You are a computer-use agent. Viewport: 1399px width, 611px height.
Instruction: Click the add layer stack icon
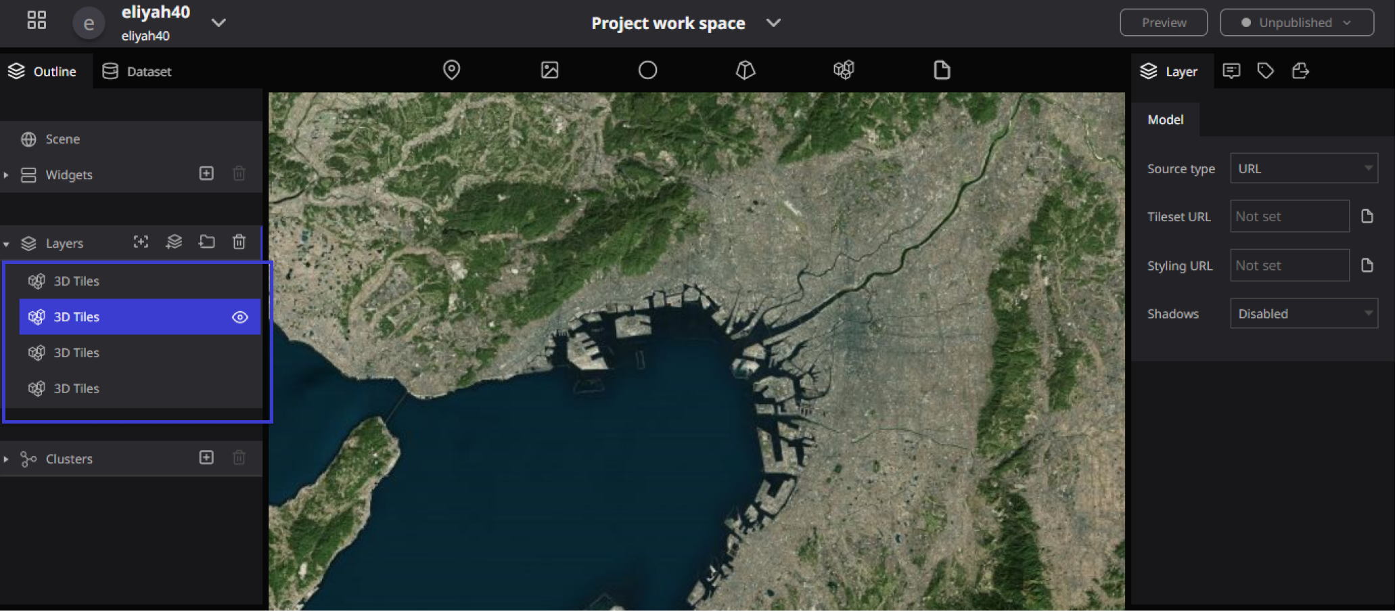click(x=174, y=242)
